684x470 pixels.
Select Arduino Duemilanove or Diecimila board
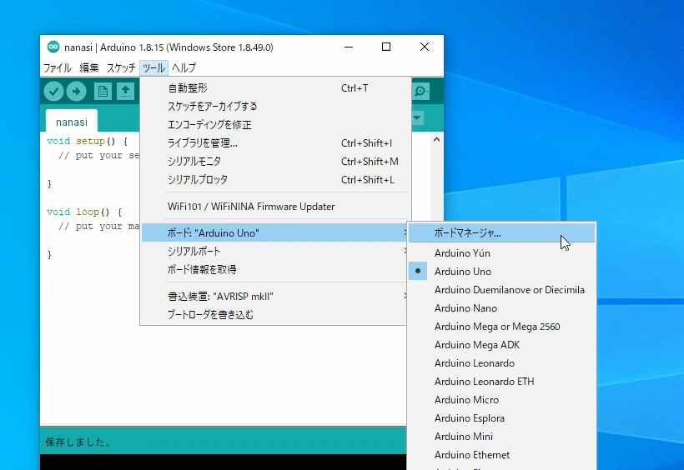pos(501,290)
